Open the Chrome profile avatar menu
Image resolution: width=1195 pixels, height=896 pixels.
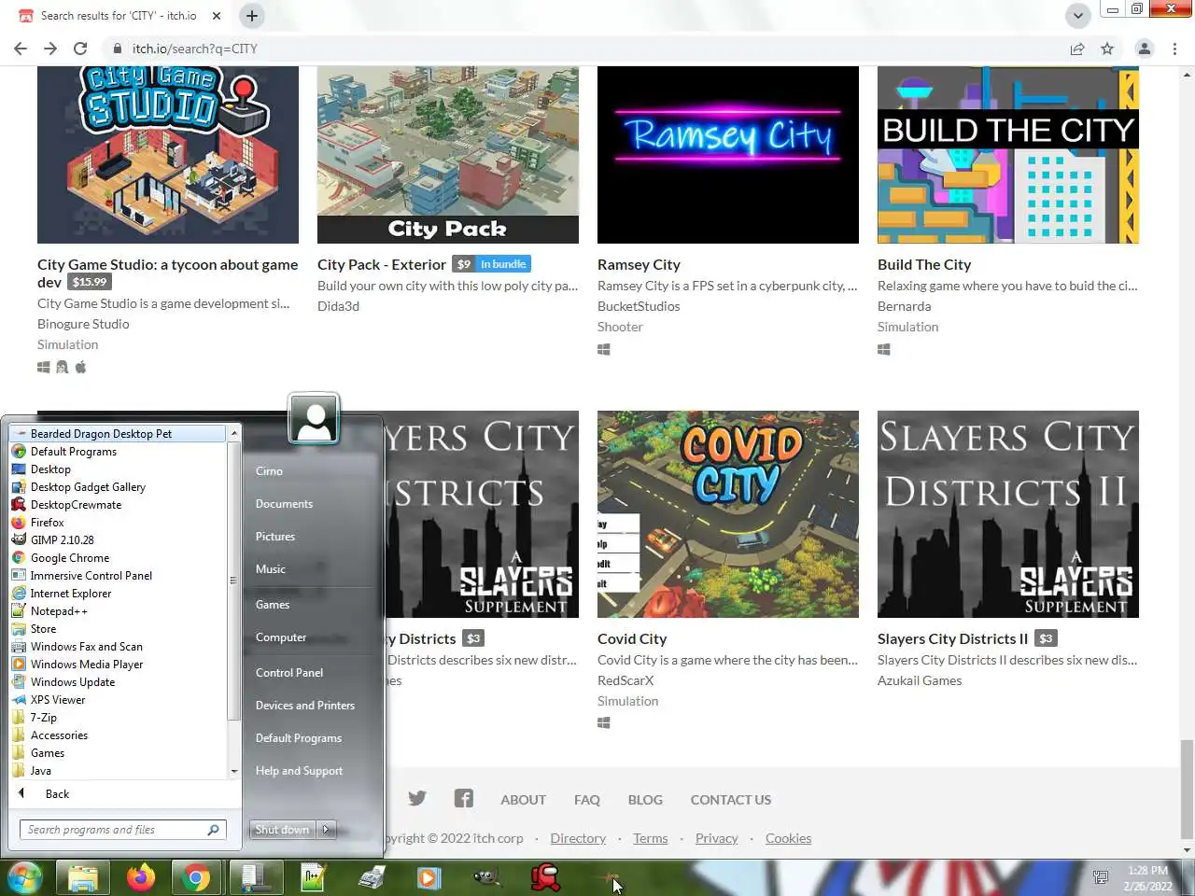click(1145, 49)
